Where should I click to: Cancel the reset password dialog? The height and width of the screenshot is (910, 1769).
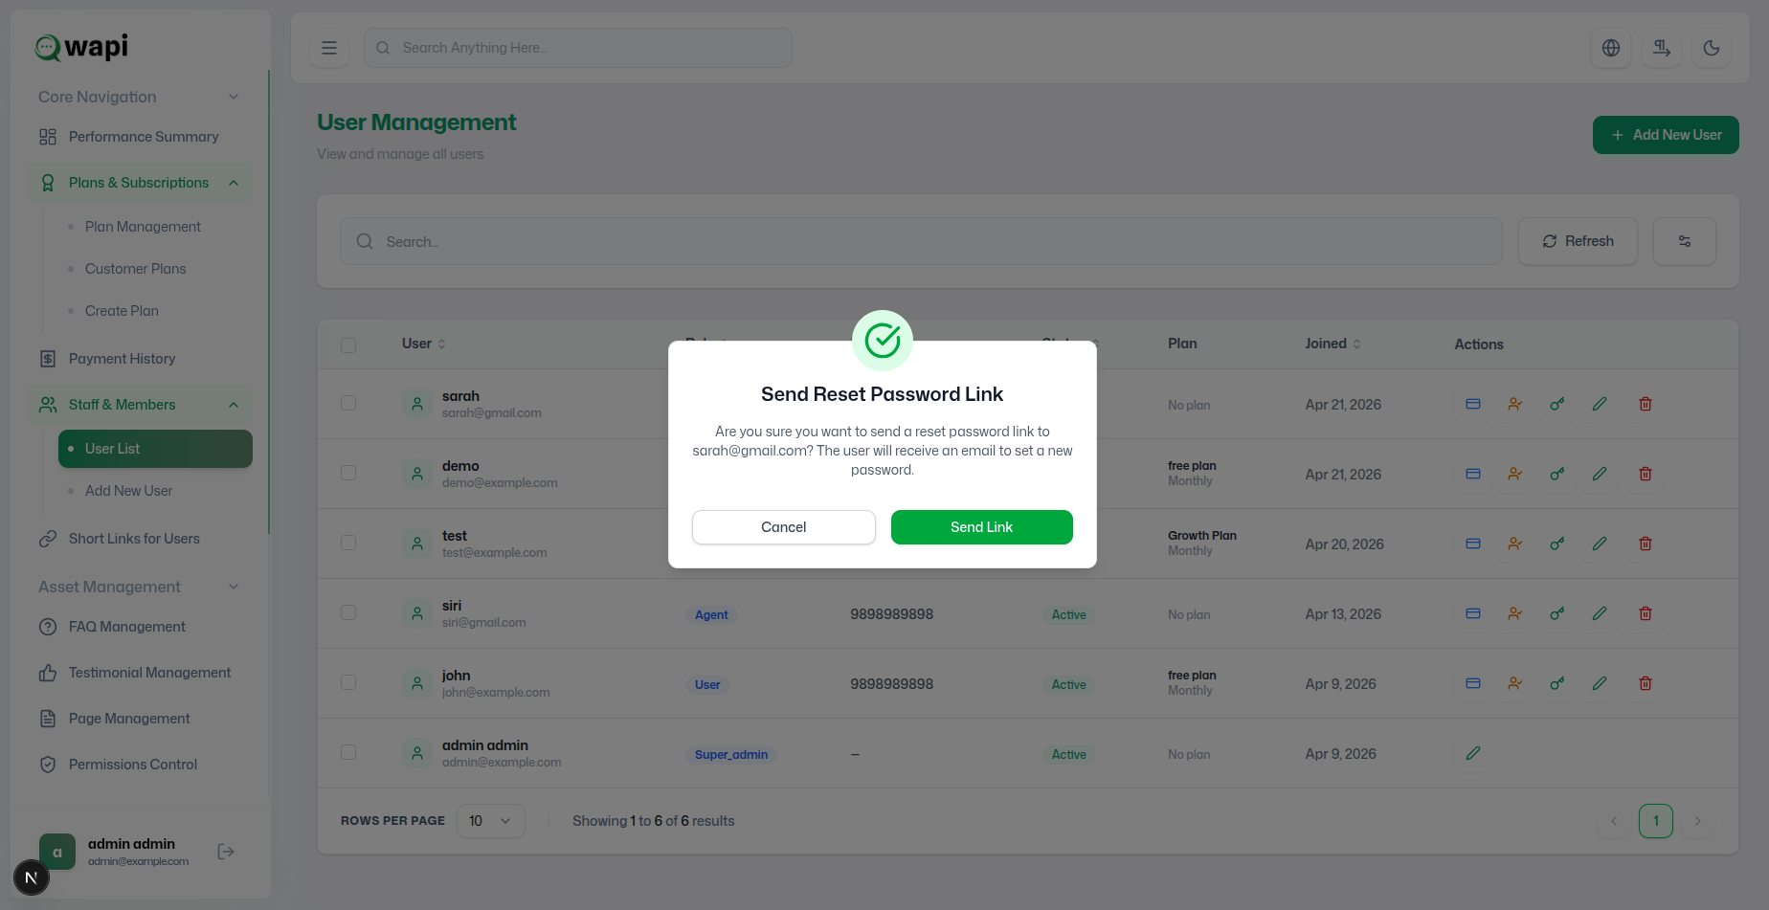coord(783,527)
